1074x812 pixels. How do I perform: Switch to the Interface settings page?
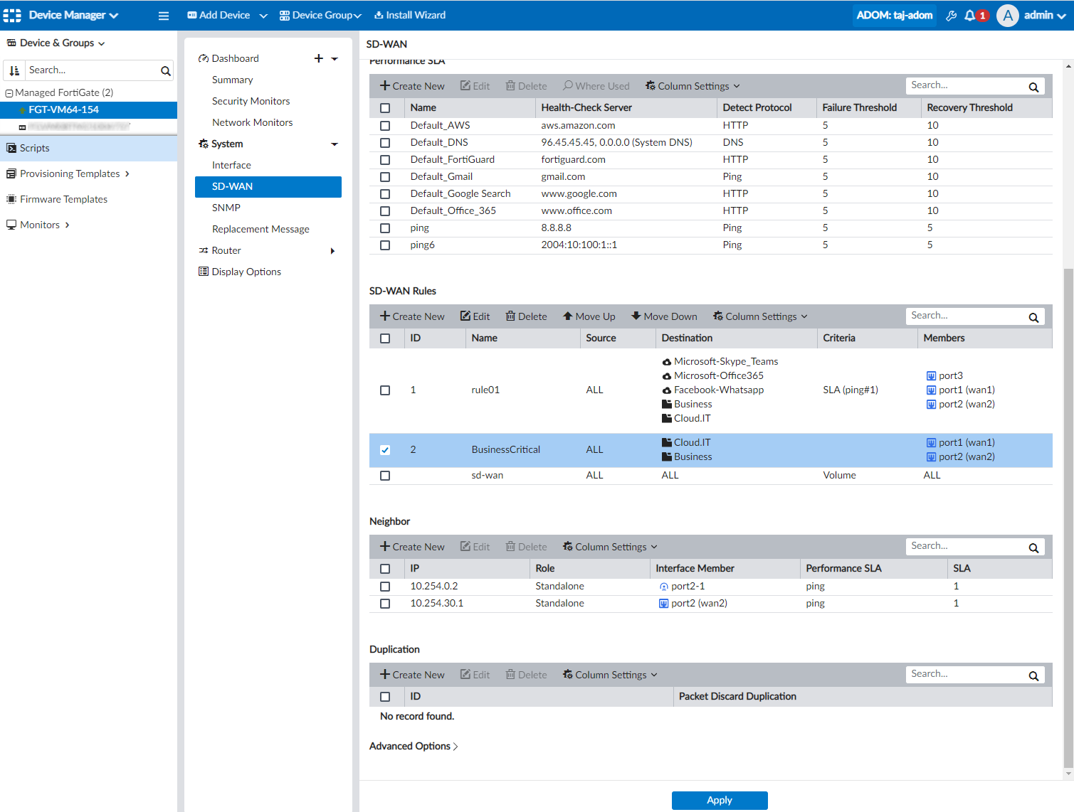pos(231,165)
